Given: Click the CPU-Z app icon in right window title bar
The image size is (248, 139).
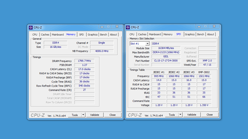Looking at the screenshot, I should click(x=128, y=27).
